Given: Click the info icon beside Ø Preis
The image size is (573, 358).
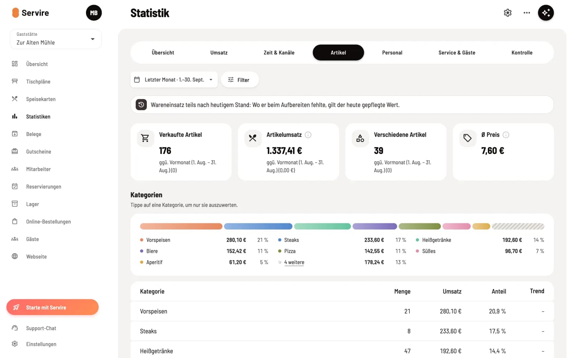Looking at the screenshot, I should click(506, 135).
